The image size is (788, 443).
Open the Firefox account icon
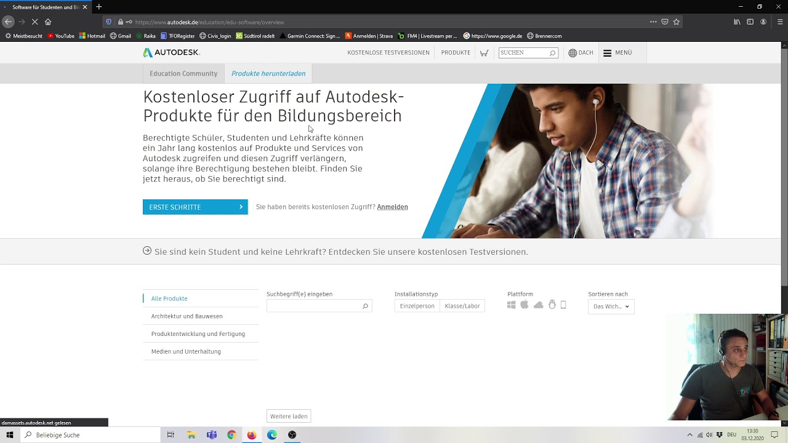pos(763,22)
